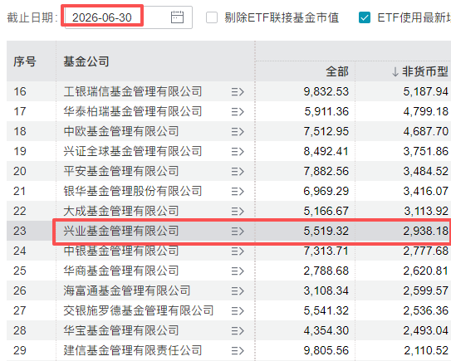Open detail icon for 银华基金管理股份有限公司

coord(238,192)
